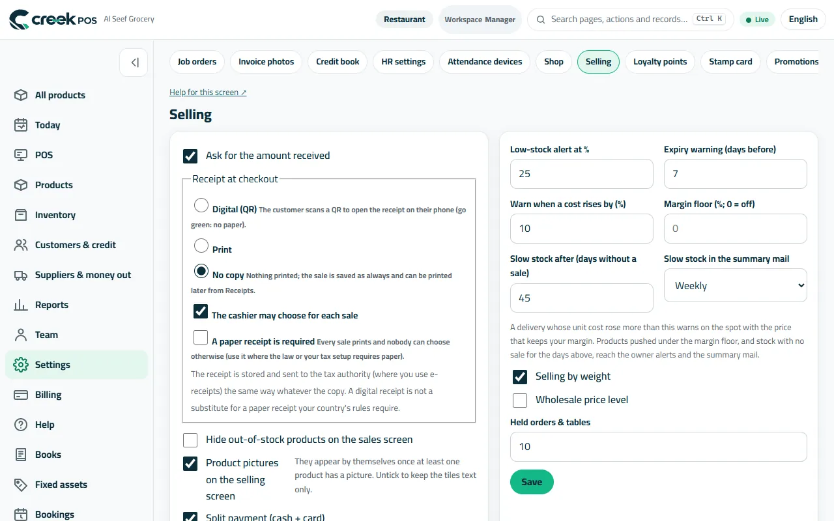This screenshot has width=834, height=521.
Task: Click the Ctrl K shortcut badge
Action: click(x=709, y=19)
